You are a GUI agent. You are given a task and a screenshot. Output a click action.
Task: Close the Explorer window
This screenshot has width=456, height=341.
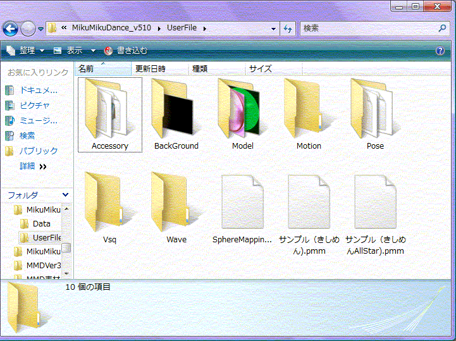click(437, 6)
